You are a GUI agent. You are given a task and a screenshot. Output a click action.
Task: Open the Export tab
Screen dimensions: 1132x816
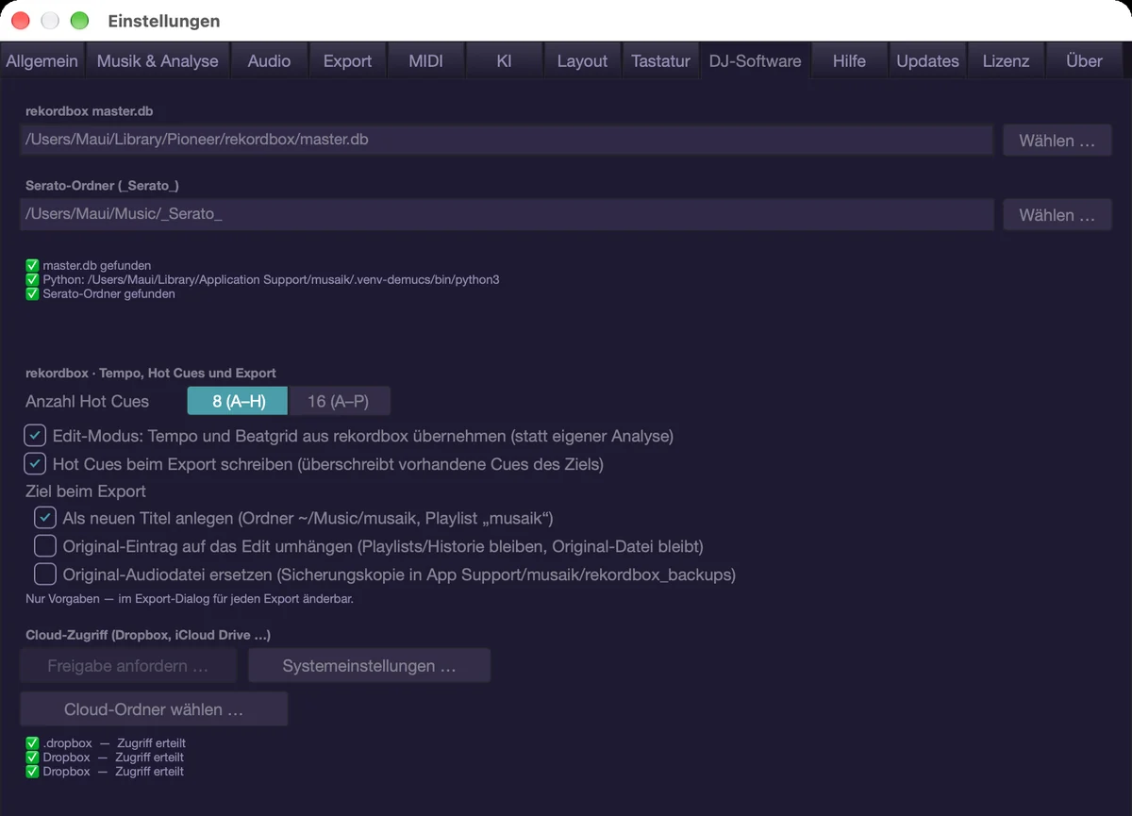(347, 60)
